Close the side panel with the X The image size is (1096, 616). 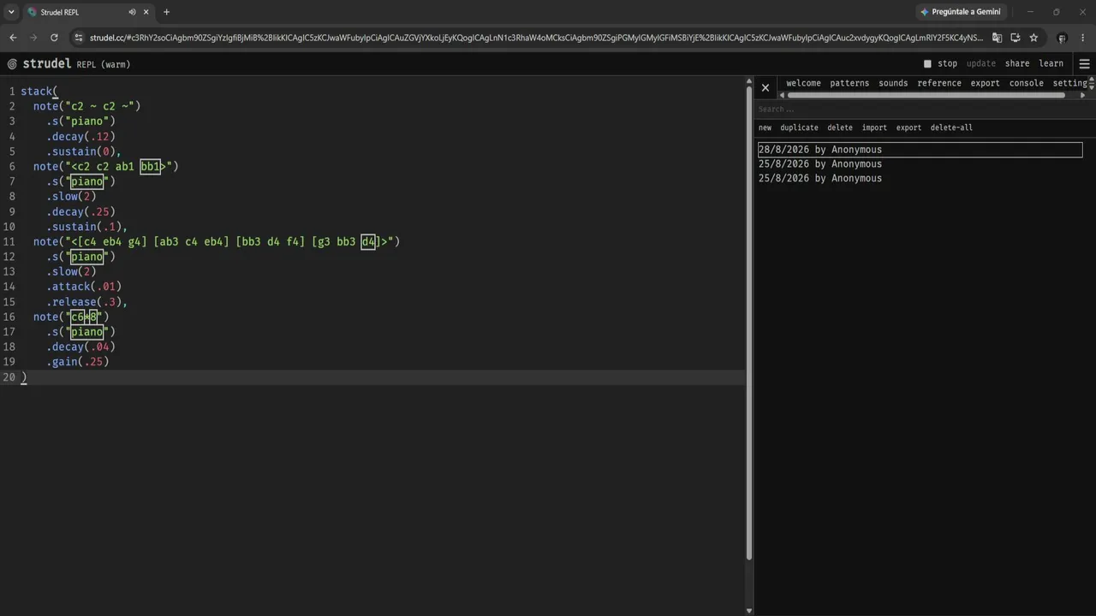coord(765,87)
